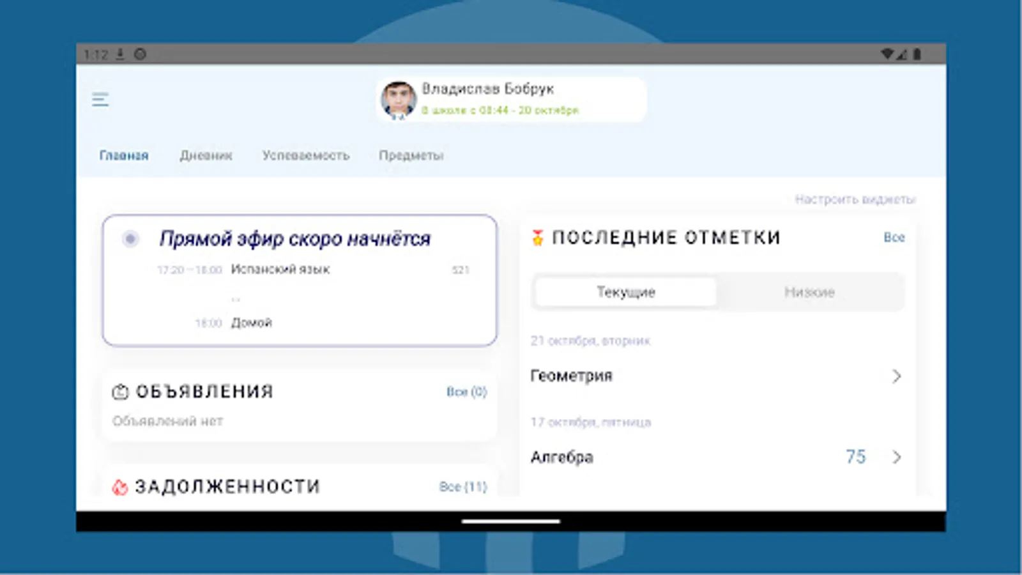Open the hamburger navigation menu
Screen dimensions: 1022x575
click(100, 100)
